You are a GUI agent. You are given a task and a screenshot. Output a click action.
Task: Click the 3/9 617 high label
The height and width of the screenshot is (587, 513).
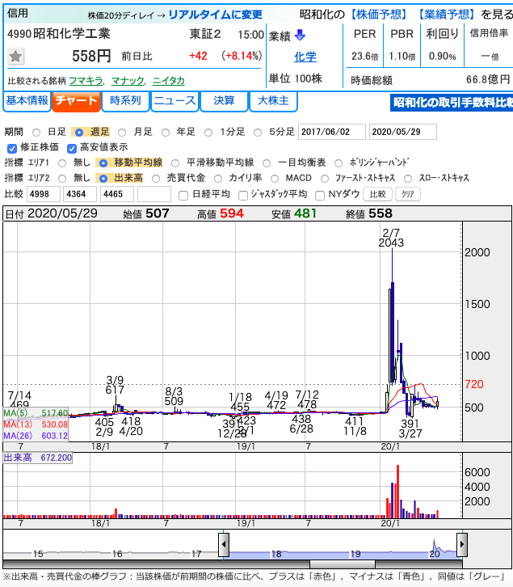[x=115, y=385]
